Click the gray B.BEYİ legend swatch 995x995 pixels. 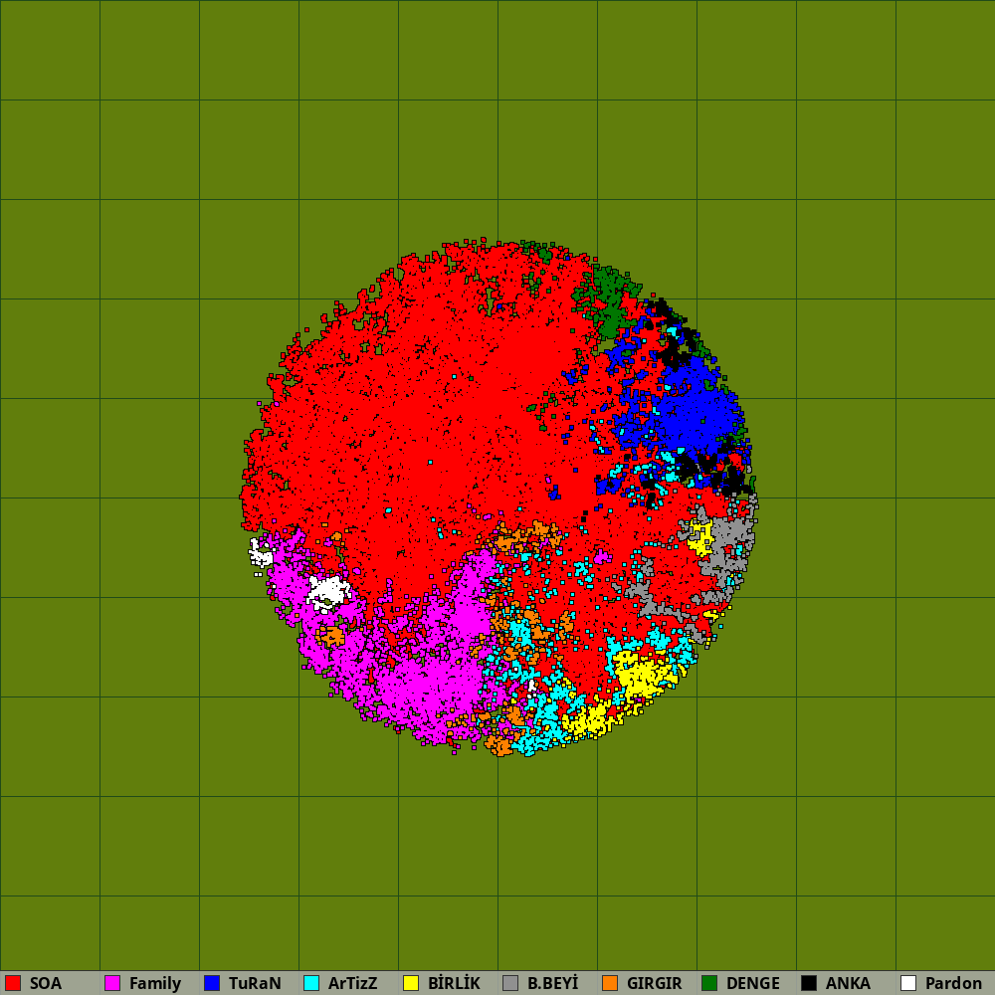(510, 983)
